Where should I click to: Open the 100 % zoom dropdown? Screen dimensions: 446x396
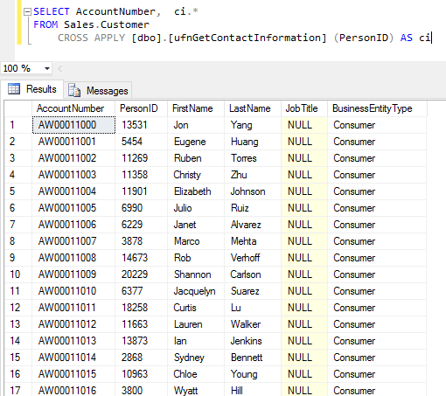47,69
